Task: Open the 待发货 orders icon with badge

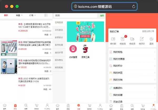Action: point(123,39)
